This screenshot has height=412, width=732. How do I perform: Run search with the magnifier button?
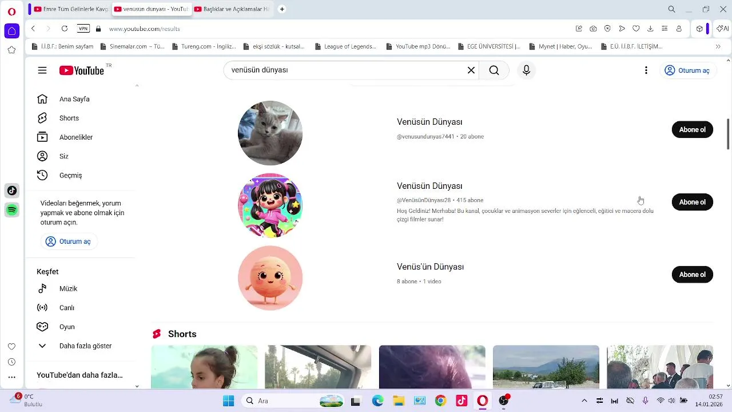(x=494, y=70)
